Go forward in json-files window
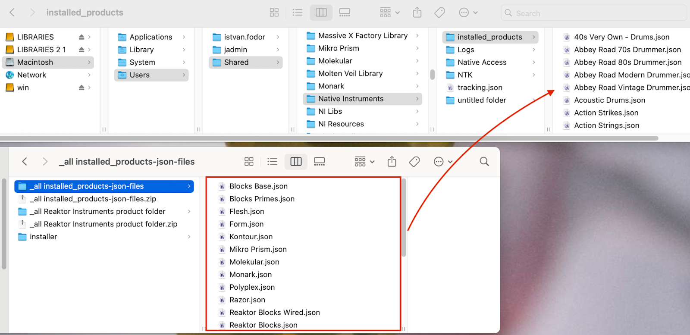 click(x=45, y=162)
